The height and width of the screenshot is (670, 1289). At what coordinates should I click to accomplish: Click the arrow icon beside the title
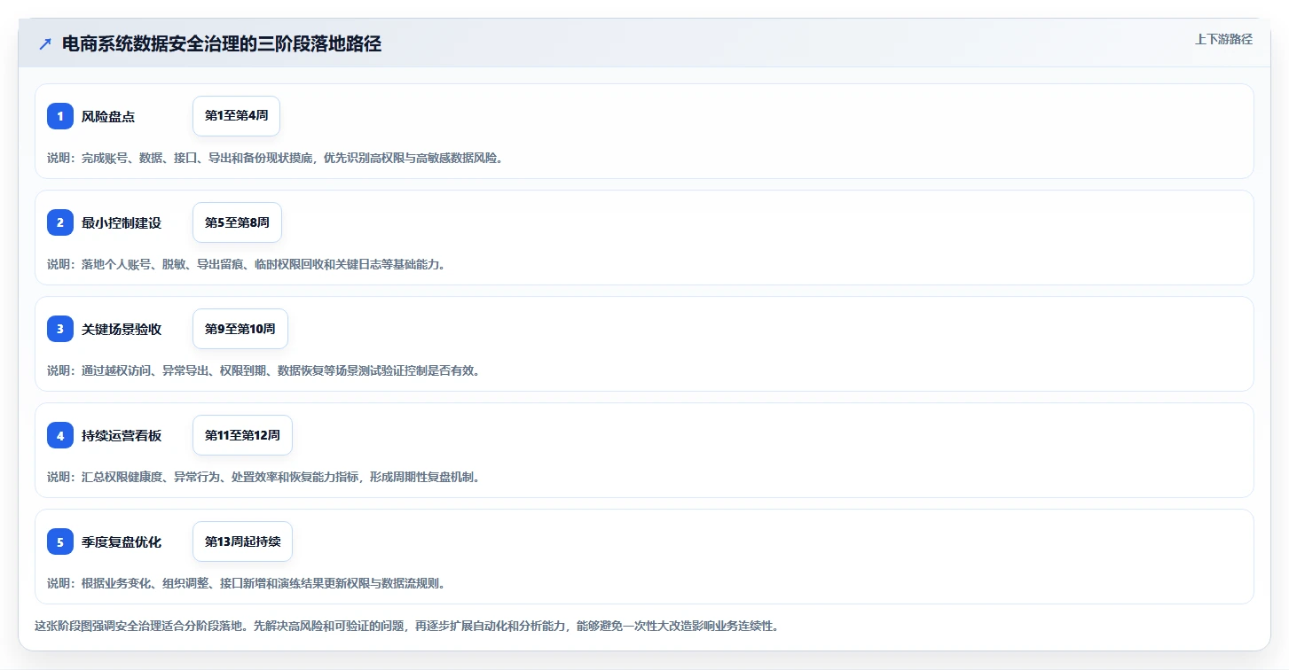(45, 44)
